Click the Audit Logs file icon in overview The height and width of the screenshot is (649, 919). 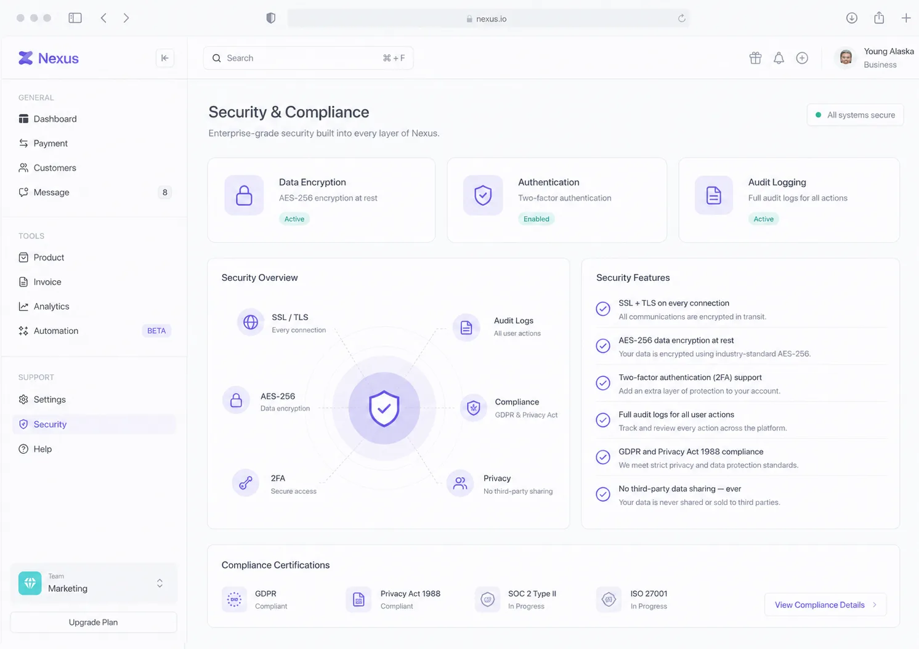point(466,327)
